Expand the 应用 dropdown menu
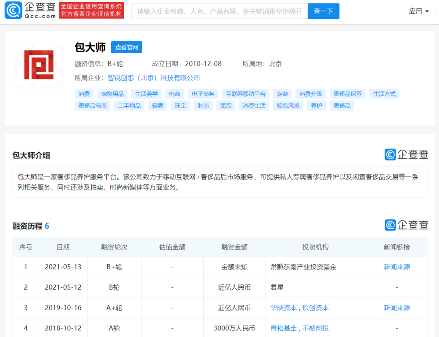The height and width of the screenshot is (337, 439). click(418, 11)
